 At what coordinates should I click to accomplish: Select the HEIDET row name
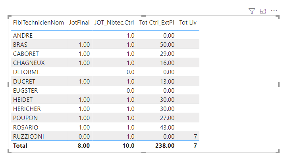point(23,100)
